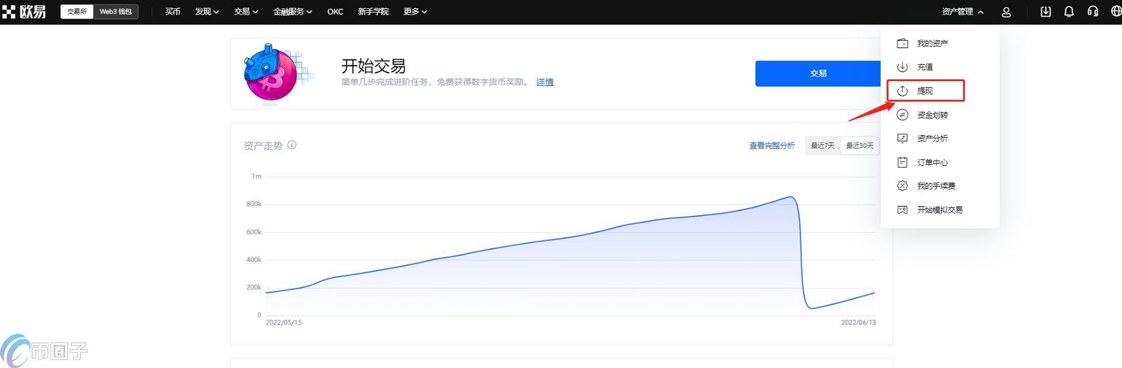1122x368 pixels.
Task: Click the 详情 link
Action: point(545,82)
